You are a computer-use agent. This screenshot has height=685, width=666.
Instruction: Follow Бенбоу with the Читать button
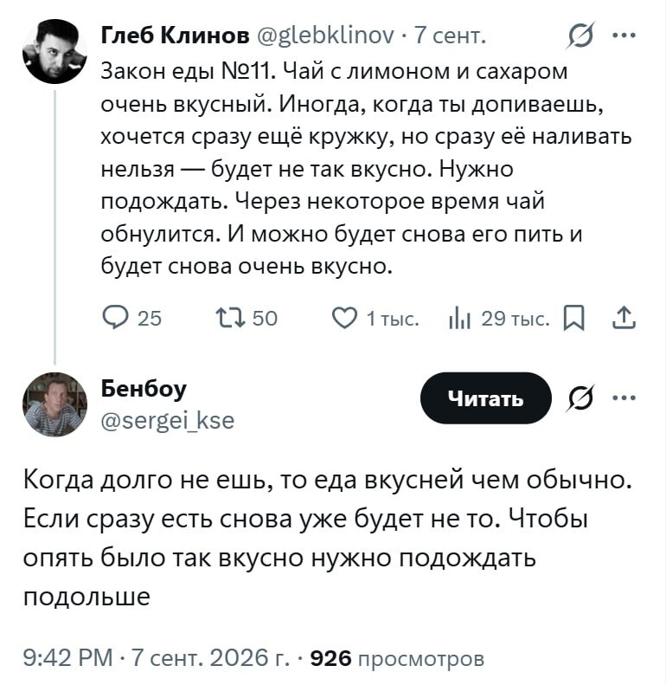(x=486, y=398)
